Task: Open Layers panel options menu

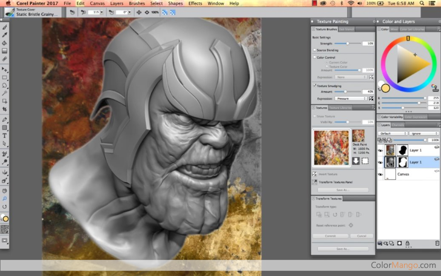Action: point(438,125)
